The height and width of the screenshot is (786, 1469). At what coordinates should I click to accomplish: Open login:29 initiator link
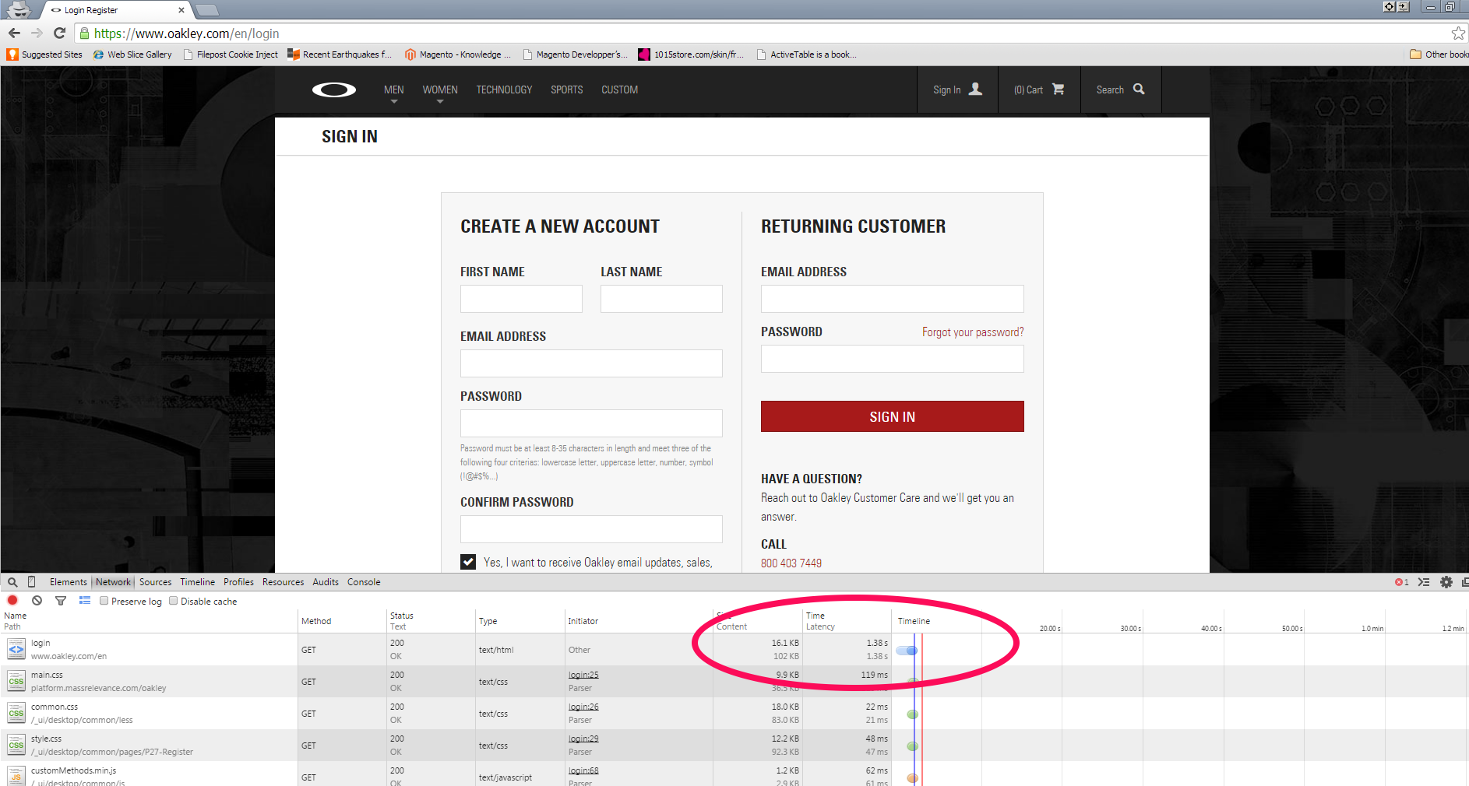583,739
